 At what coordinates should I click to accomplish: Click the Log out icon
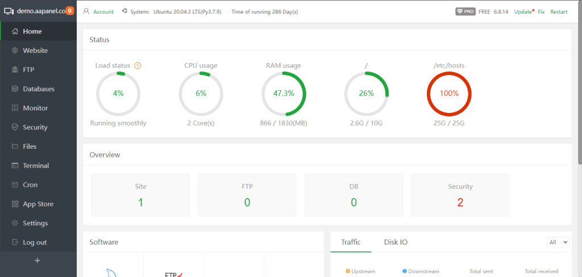pos(15,242)
